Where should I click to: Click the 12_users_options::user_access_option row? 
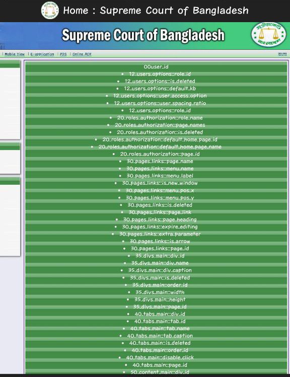click(160, 96)
